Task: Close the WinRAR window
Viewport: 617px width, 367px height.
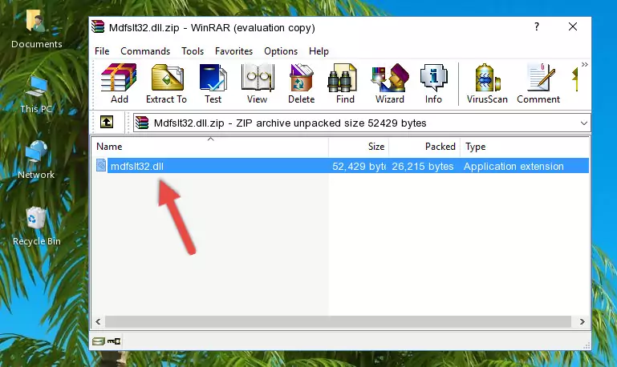Action: coord(573,26)
